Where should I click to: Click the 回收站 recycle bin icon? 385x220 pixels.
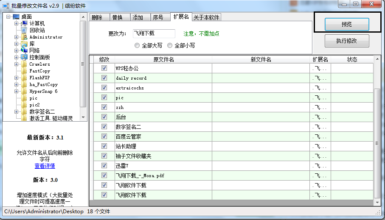24,30
